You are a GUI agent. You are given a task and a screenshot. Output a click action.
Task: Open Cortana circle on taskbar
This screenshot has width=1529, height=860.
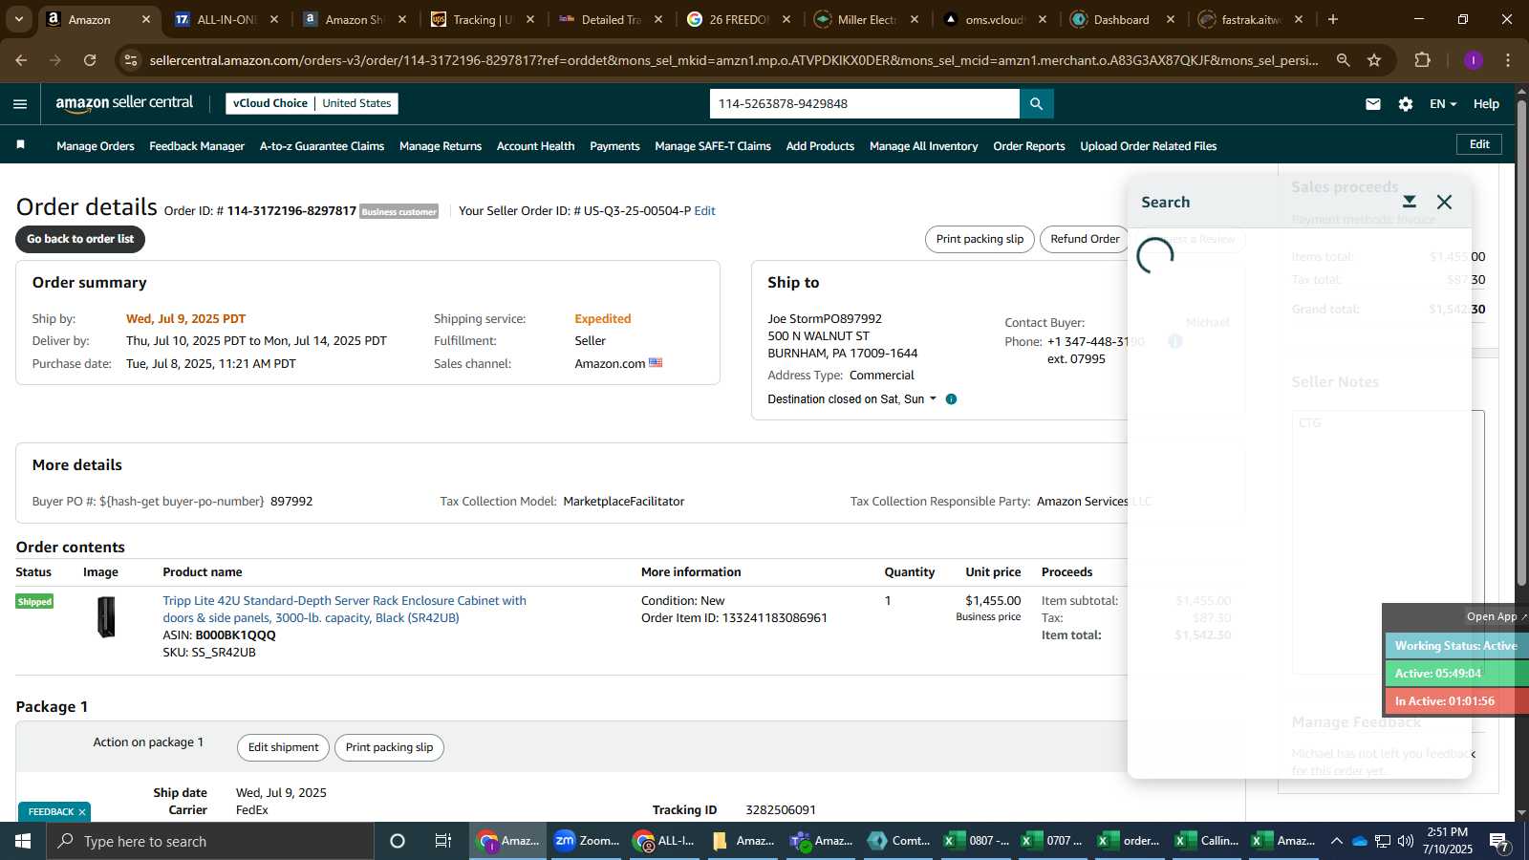[398, 841]
